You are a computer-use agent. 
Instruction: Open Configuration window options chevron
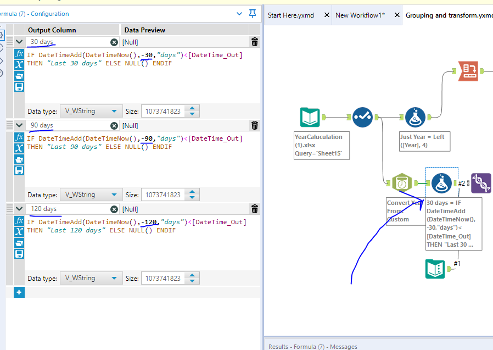point(239,14)
